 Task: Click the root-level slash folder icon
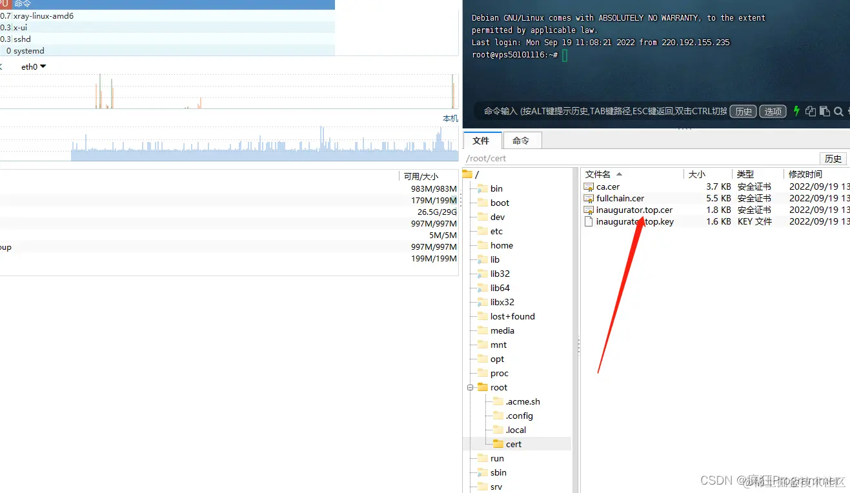click(467, 174)
